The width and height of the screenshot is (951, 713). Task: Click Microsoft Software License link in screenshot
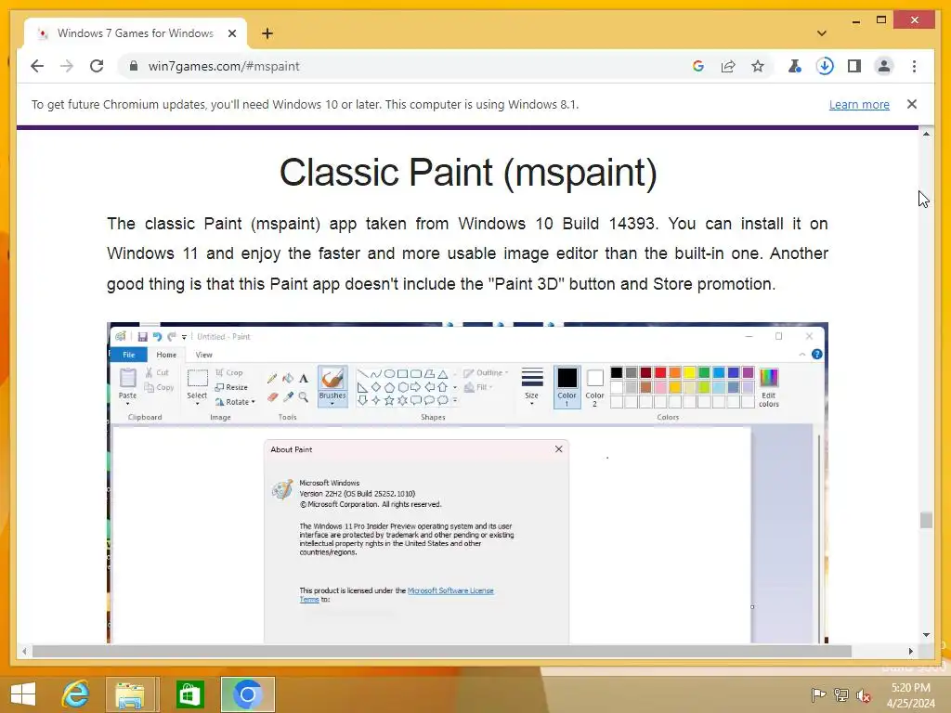[x=450, y=590]
